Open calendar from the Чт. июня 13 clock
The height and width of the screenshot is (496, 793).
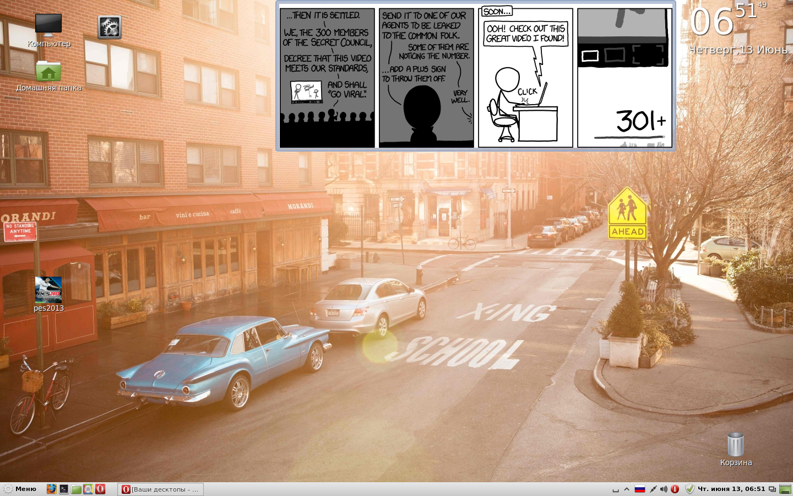pyautogui.click(x=731, y=489)
